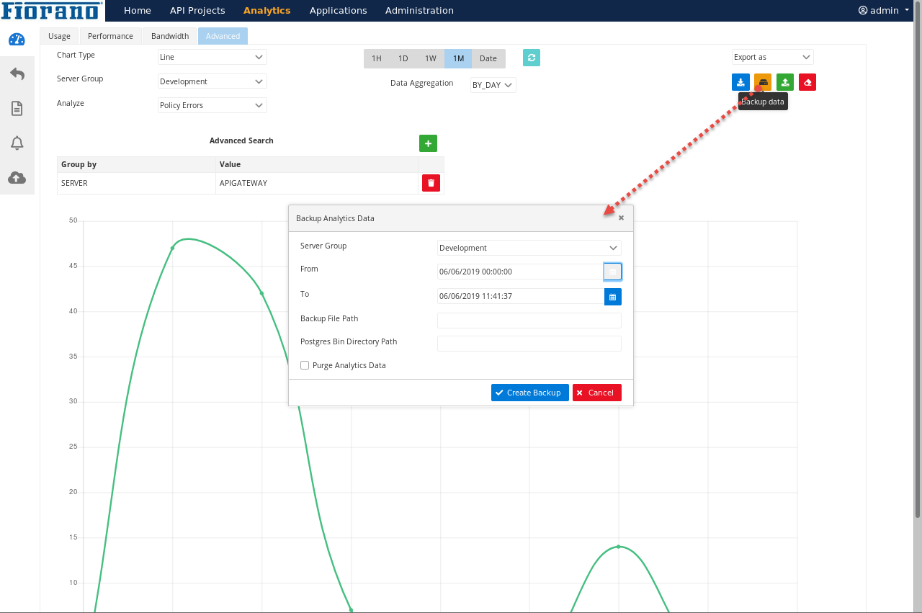The image size is (922, 613).
Task: Tick the Purge Analytics Data checkbox
Action: [x=305, y=365]
